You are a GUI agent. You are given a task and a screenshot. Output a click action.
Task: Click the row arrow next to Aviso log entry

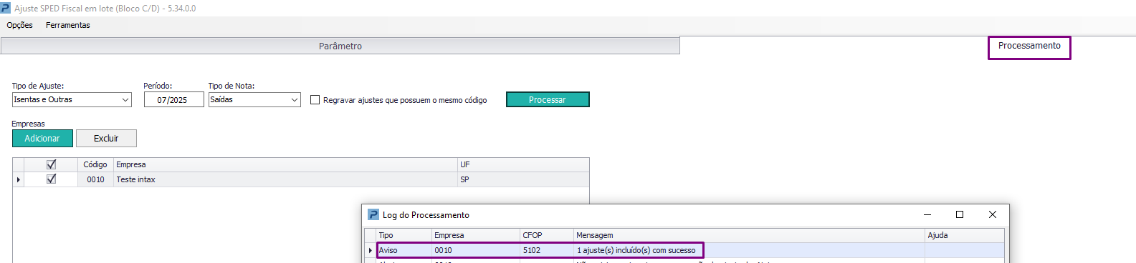tap(371, 250)
